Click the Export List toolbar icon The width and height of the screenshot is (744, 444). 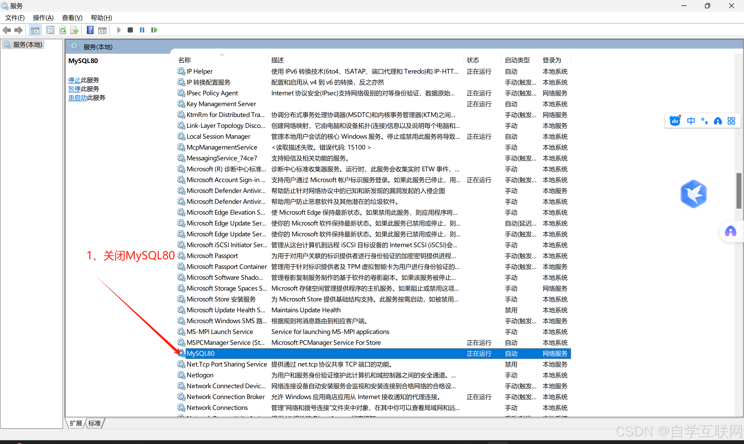(74, 30)
